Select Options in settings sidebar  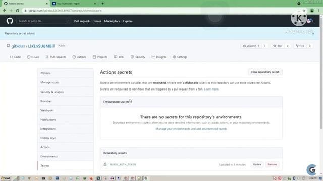(66, 73)
